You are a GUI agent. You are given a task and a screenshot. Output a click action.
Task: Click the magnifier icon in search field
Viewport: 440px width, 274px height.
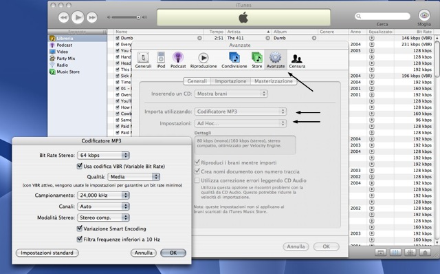click(x=359, y=17)
